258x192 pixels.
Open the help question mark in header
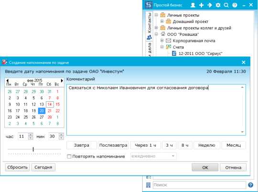235,5
